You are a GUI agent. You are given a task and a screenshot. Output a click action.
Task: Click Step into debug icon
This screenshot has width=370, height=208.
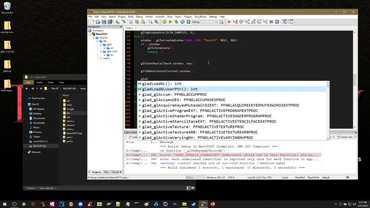click(247, 22)
